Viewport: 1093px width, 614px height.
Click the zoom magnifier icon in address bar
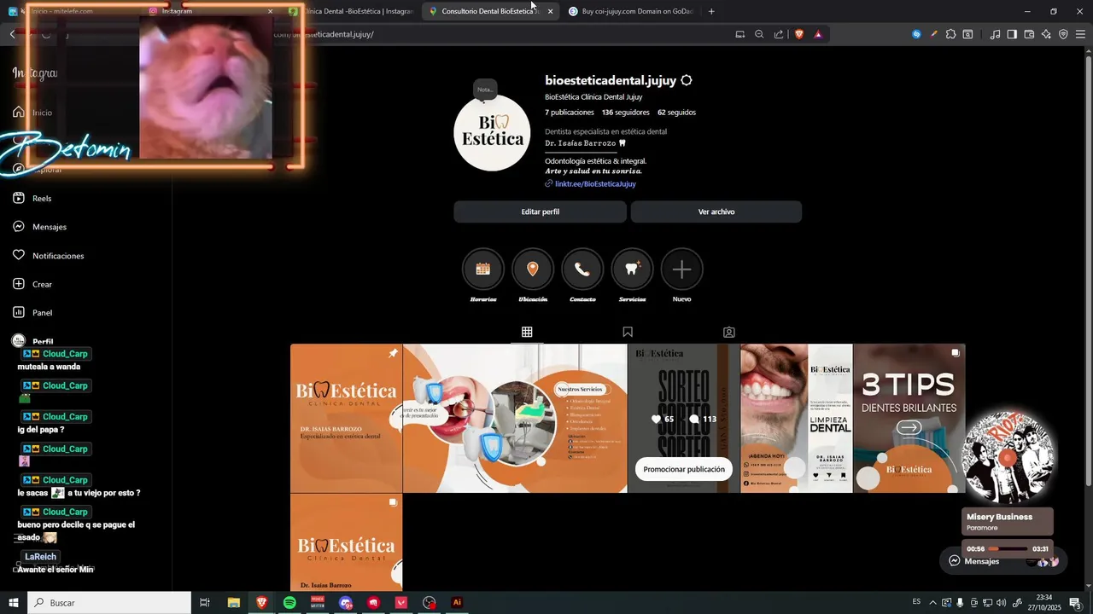pos(759,34)
